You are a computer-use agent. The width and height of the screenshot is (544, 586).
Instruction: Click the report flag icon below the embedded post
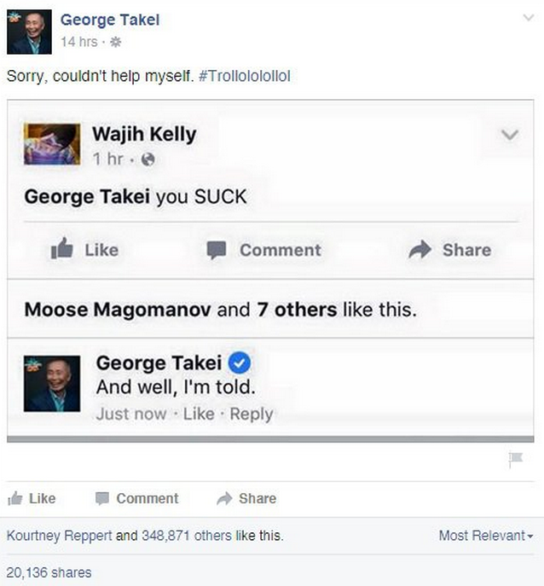pyautogui.click(x=515, y=460)
